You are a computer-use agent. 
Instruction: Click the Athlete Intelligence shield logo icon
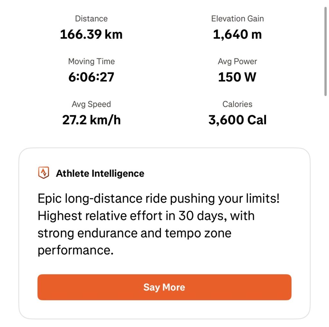[x=43, y=173]
